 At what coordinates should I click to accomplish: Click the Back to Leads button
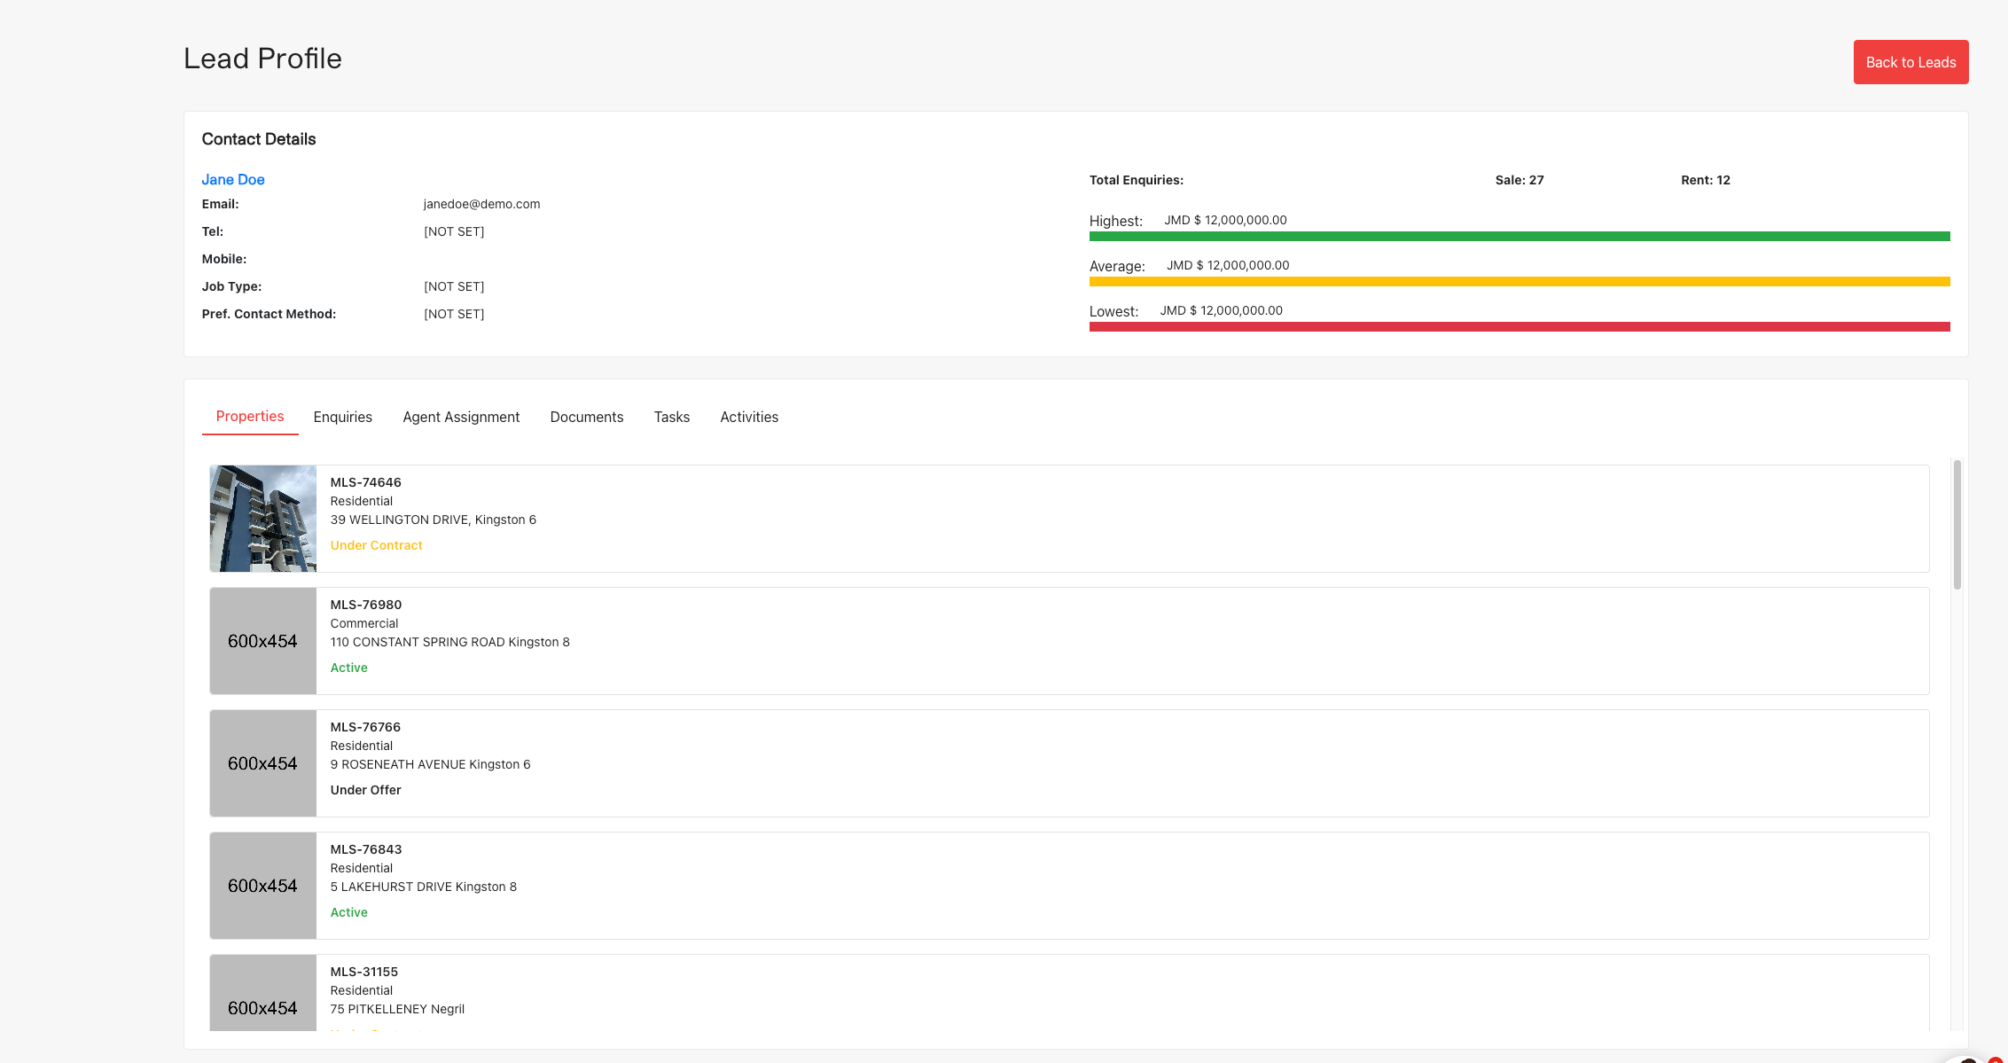click(x=1910, y=62)
